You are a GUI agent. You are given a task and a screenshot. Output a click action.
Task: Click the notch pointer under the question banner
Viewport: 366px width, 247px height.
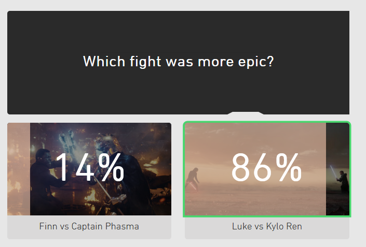click(246, 113)
